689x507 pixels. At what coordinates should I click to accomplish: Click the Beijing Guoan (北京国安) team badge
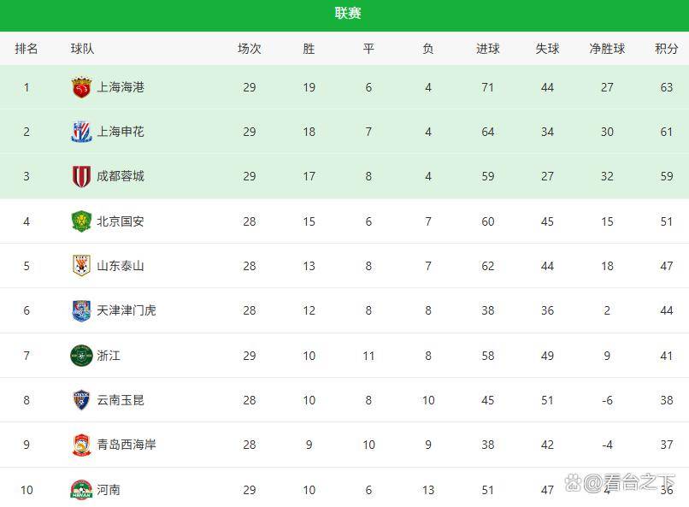[x=81, y=221]
